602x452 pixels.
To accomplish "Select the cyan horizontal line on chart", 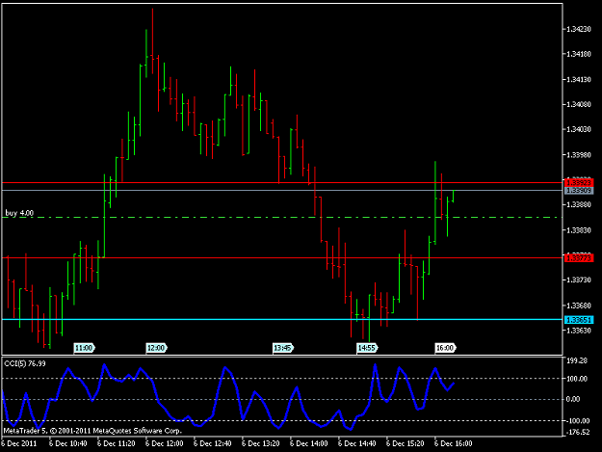I will [x=282, y=319].
